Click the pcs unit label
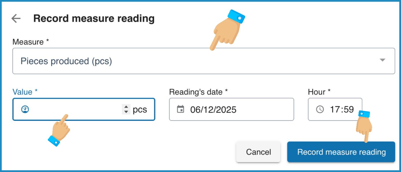The height and width of the screenshot is (172, 401). coord(140,109)
